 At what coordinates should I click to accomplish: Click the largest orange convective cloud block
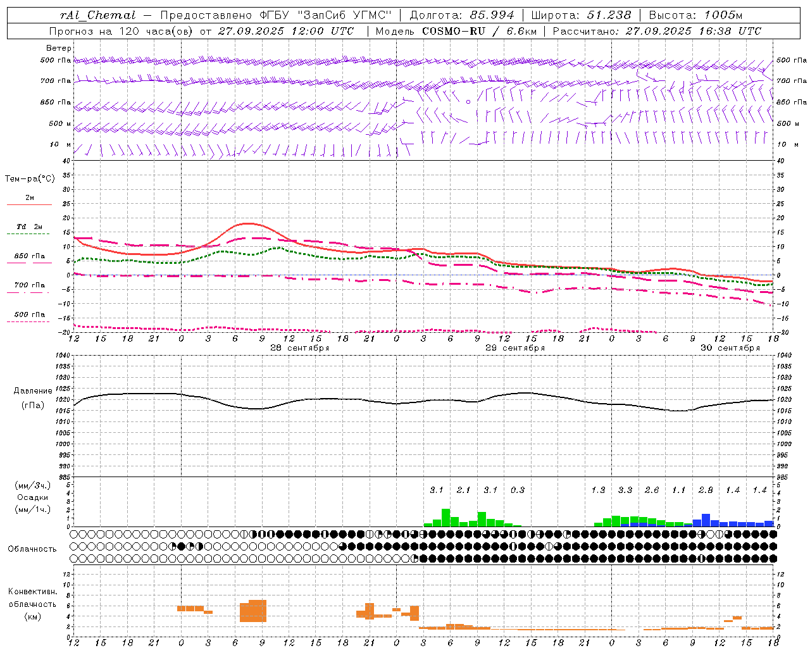pos(253,611)
